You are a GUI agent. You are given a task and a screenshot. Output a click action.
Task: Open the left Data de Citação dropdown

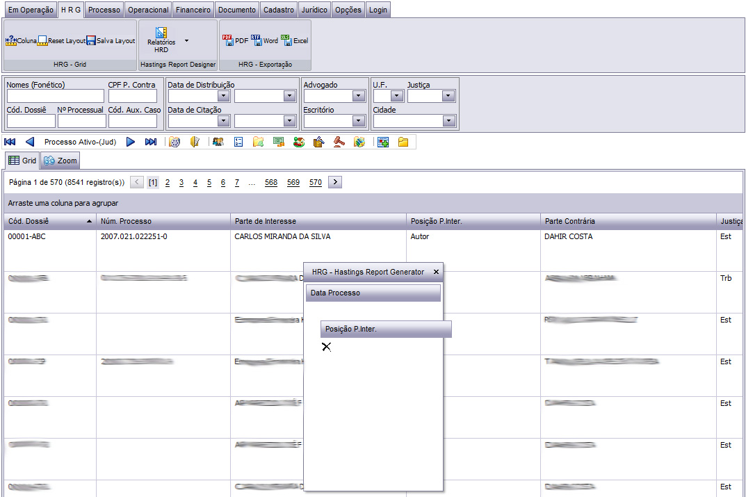224,121
